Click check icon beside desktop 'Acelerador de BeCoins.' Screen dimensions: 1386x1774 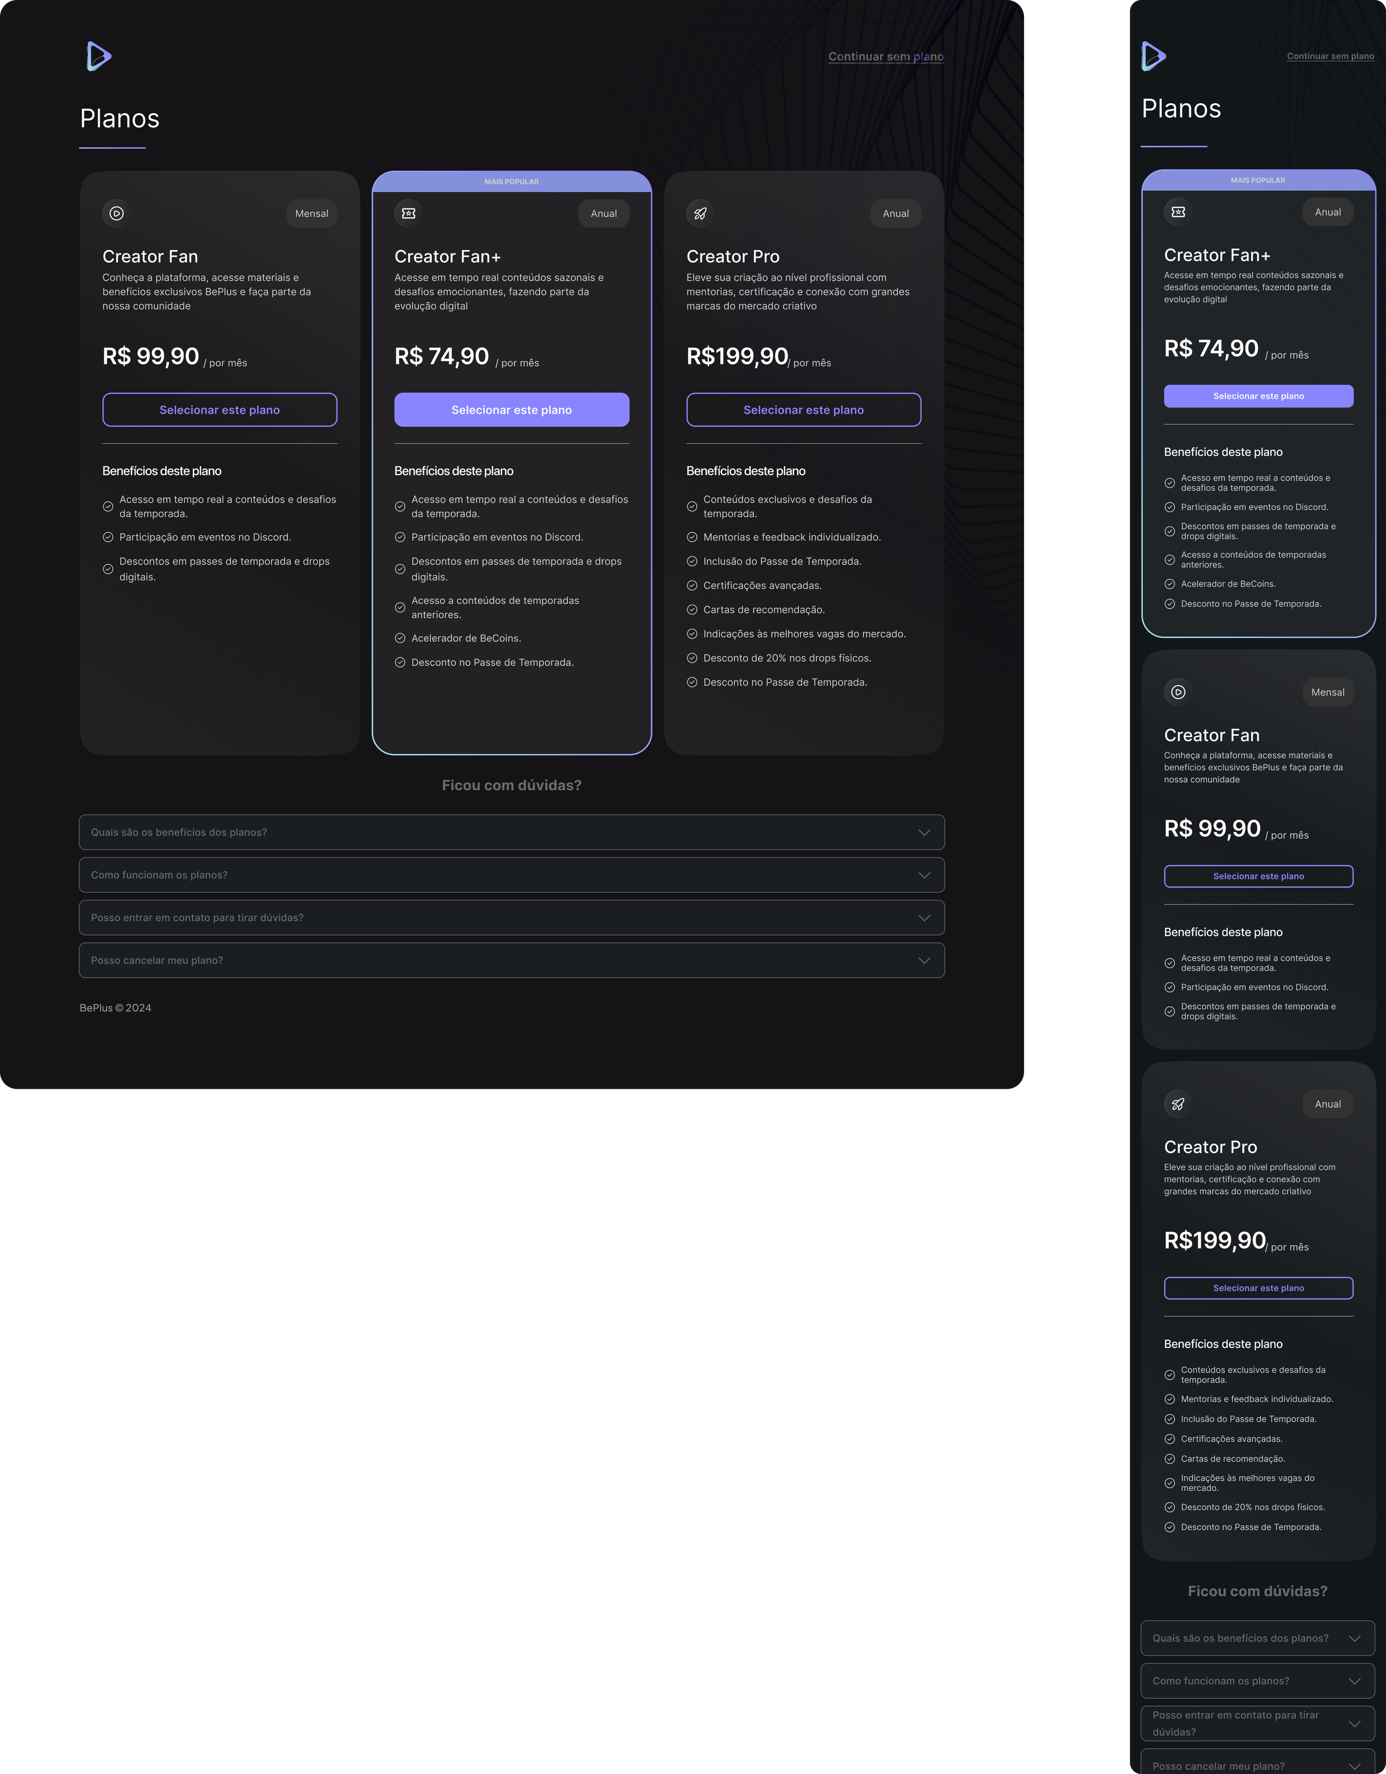400,638
